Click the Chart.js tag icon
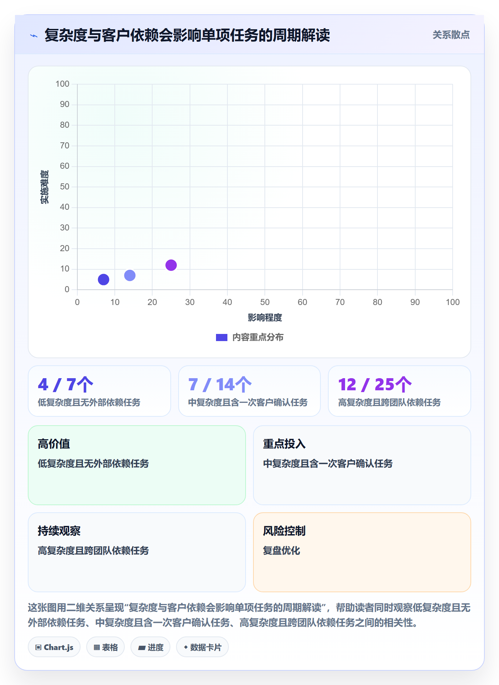Image resolution: width=499 pixels, height=685 pixels. pos(38,647)
